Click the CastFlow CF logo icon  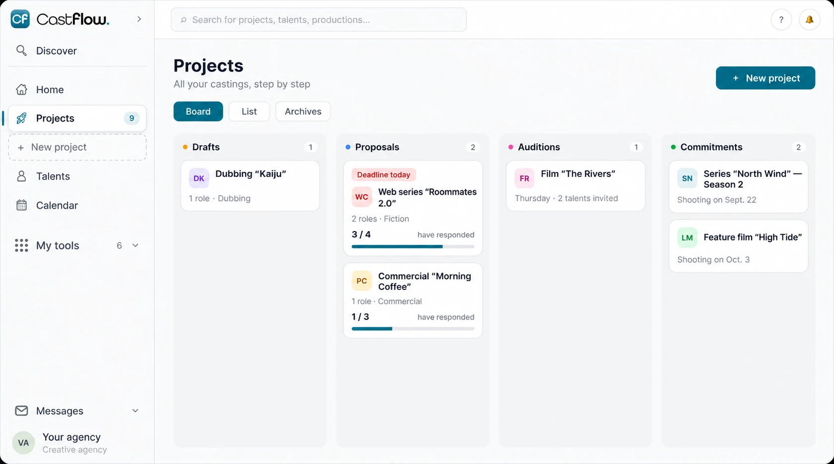click(20, 19)
